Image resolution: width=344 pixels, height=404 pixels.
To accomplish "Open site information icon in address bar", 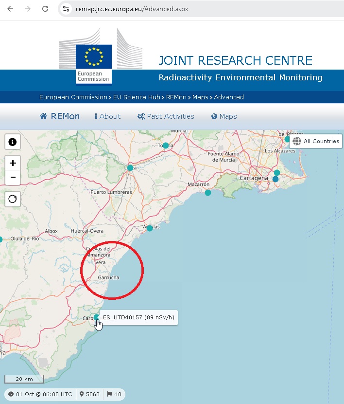I will 66,9.
